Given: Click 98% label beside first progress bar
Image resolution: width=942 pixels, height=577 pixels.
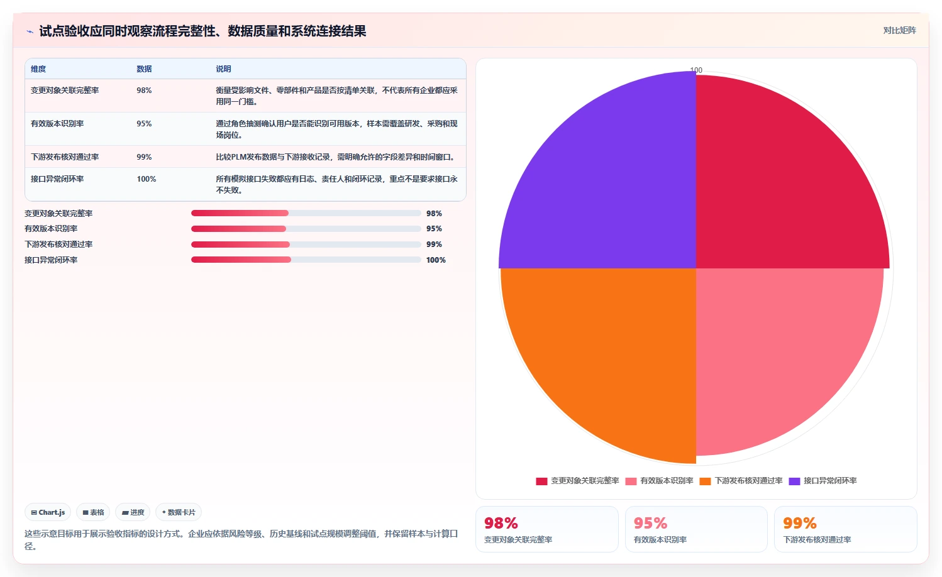Looking at the screenshot, I should (434, 214).
